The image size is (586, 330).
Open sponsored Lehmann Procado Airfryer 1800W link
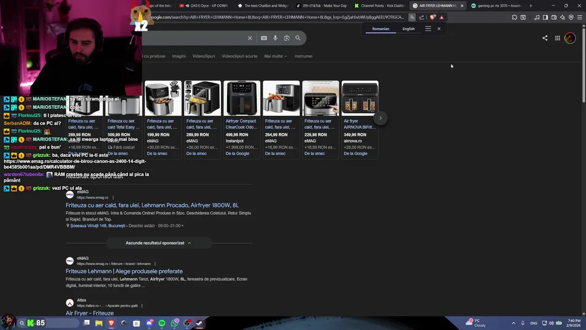click(152, 205)
